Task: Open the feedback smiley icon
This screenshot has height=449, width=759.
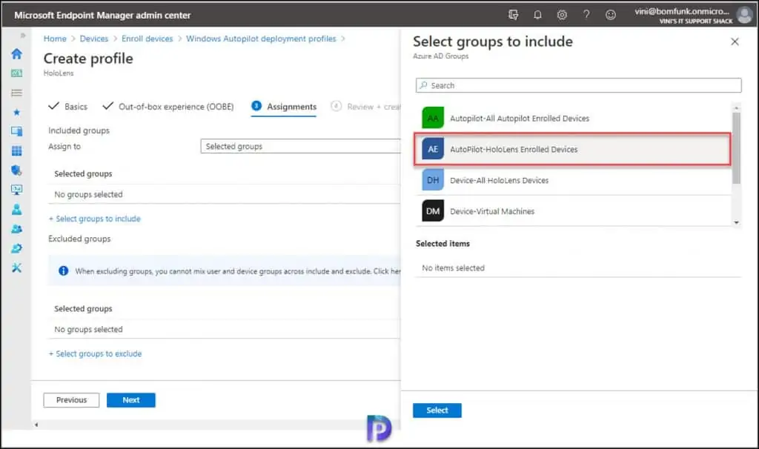Action: [x=611, y=15]
